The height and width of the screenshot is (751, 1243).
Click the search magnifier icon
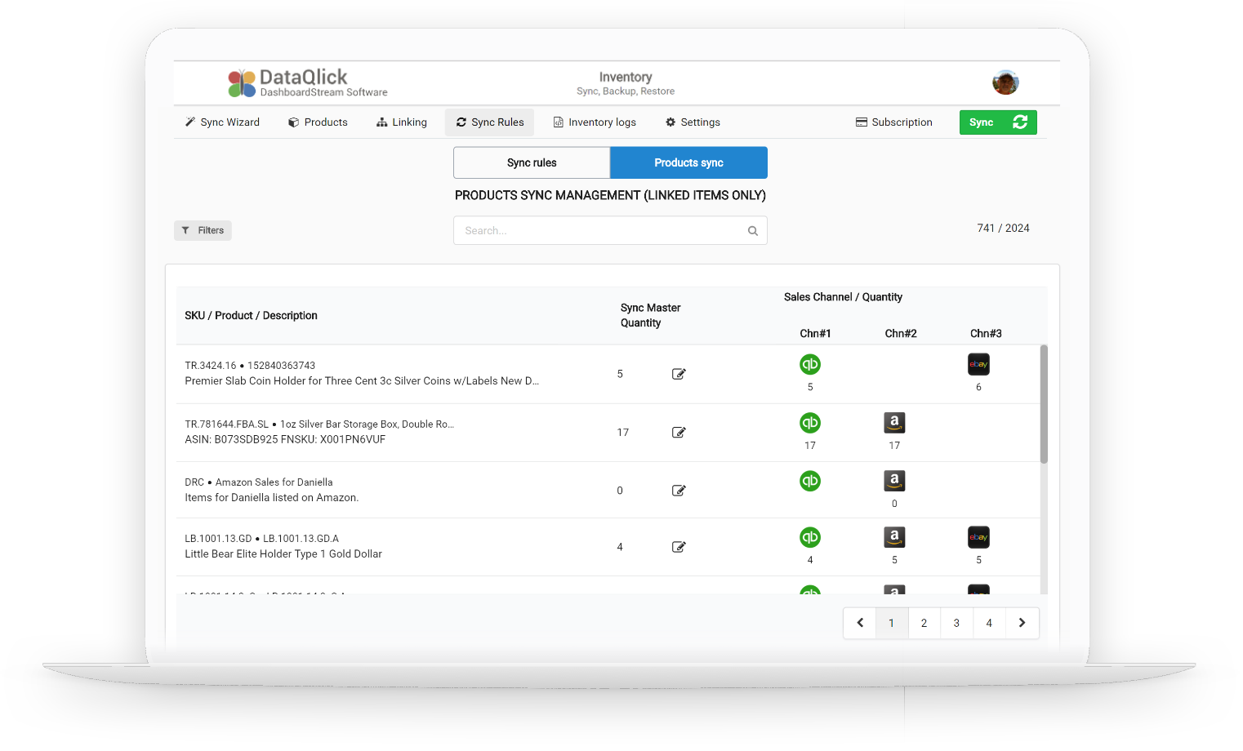pyautogui.click(x=752, y=230)
